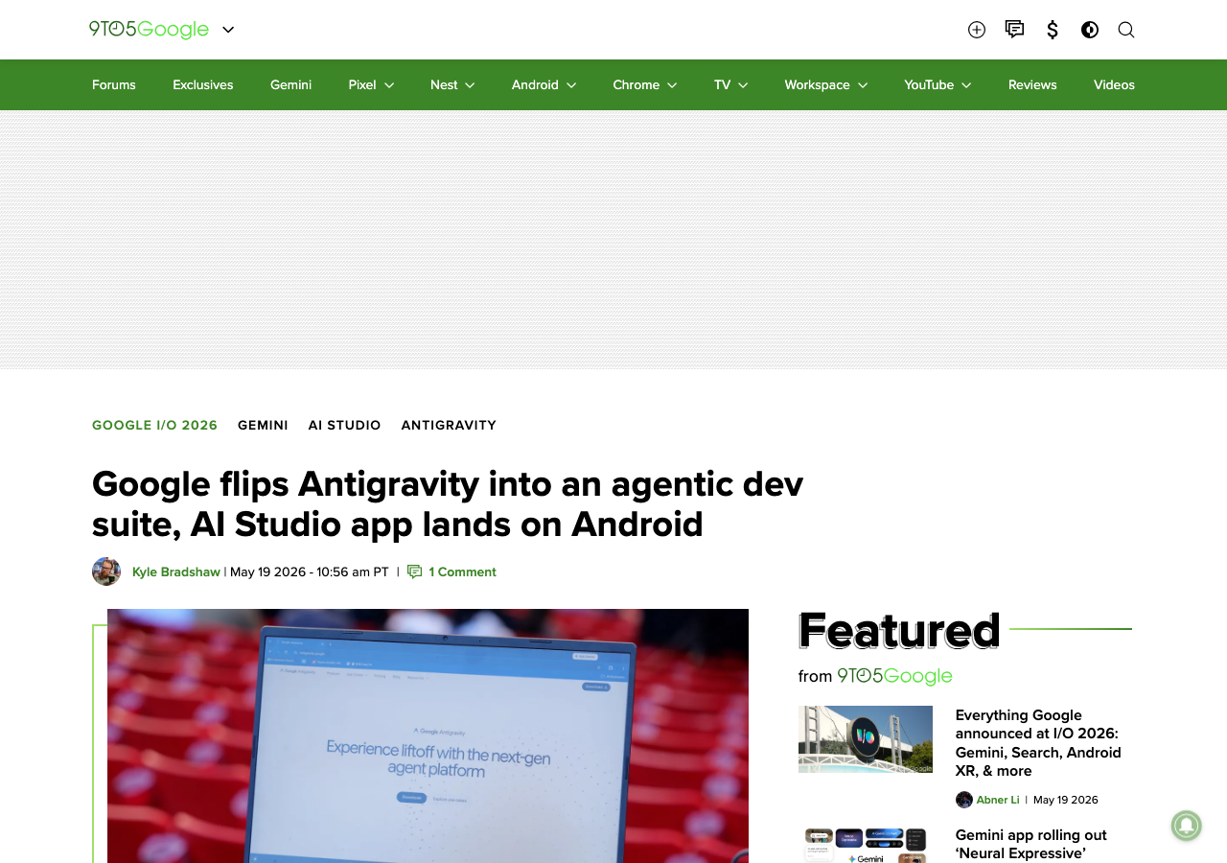The width and height of the screenshot is (1227, 863).
Task: Open the Forums menu item
Action: point(114,84)
